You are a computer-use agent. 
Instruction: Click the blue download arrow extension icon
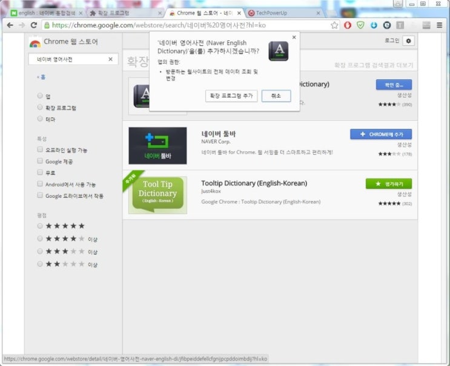click(374, 25)
